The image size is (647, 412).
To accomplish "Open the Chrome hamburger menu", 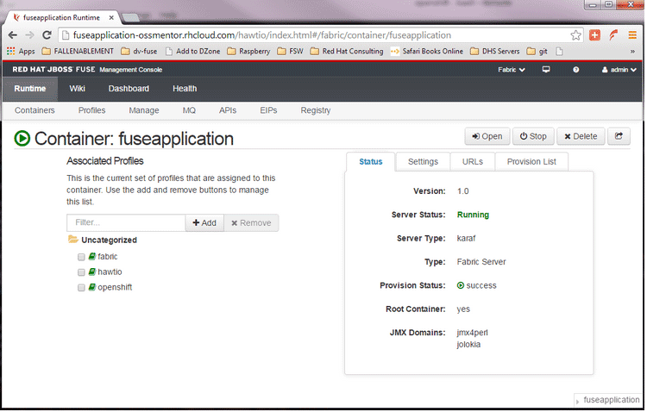I will 632,35.
